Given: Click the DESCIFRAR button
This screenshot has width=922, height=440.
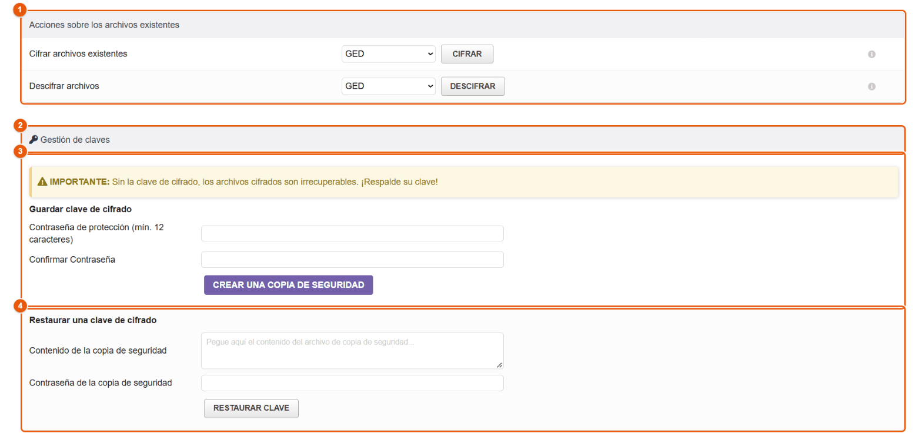Looking at the screenshot, I should click(x=473, y=86).
